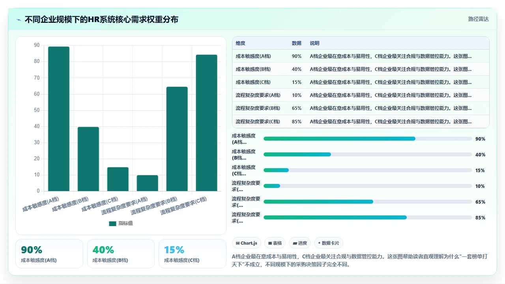Select the Chart.js tag chip
Image resolution: width=505 pixels, height=284 pixels.
(x=247, y=243)
